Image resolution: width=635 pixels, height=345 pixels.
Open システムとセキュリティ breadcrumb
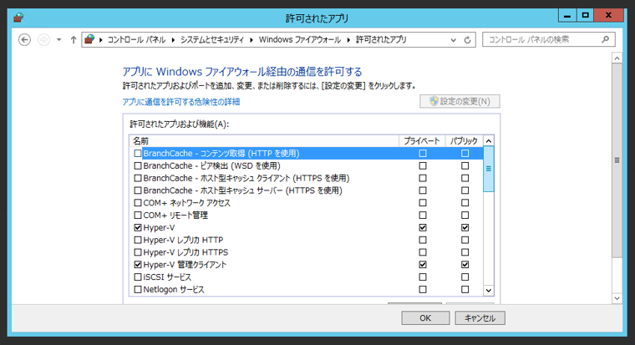(x=211, y=40)
